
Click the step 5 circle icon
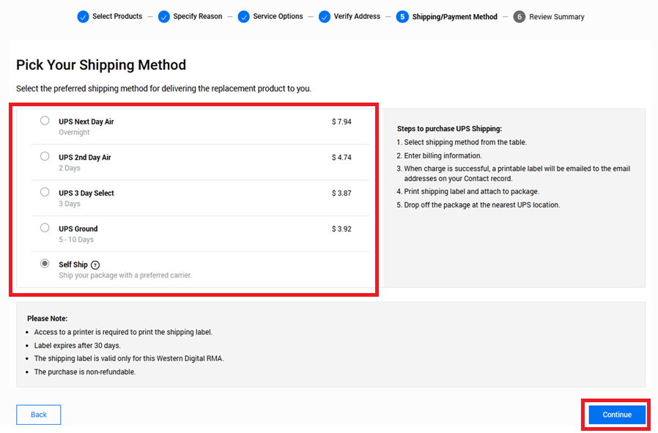tap(402, 17)
